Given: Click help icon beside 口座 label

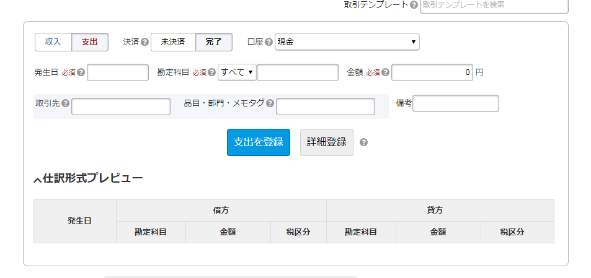Looking at the screenshot, I should coord(269,42).
